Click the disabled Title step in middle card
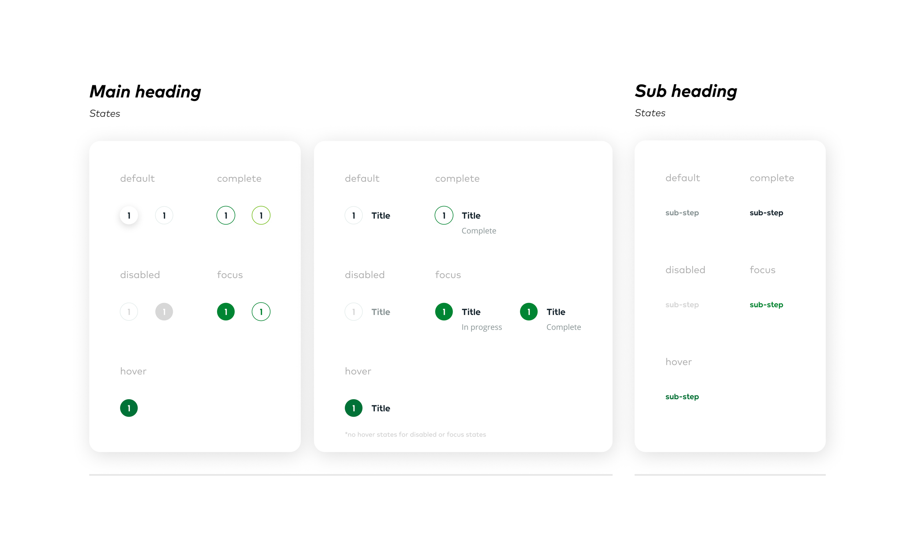 (354, 312)
